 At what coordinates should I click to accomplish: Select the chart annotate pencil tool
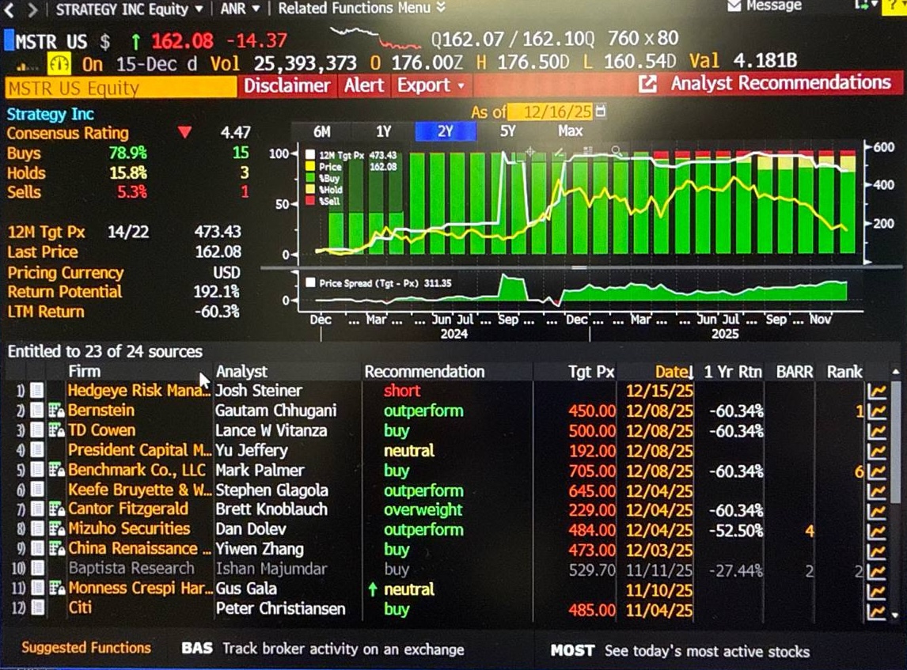(558, 152)
